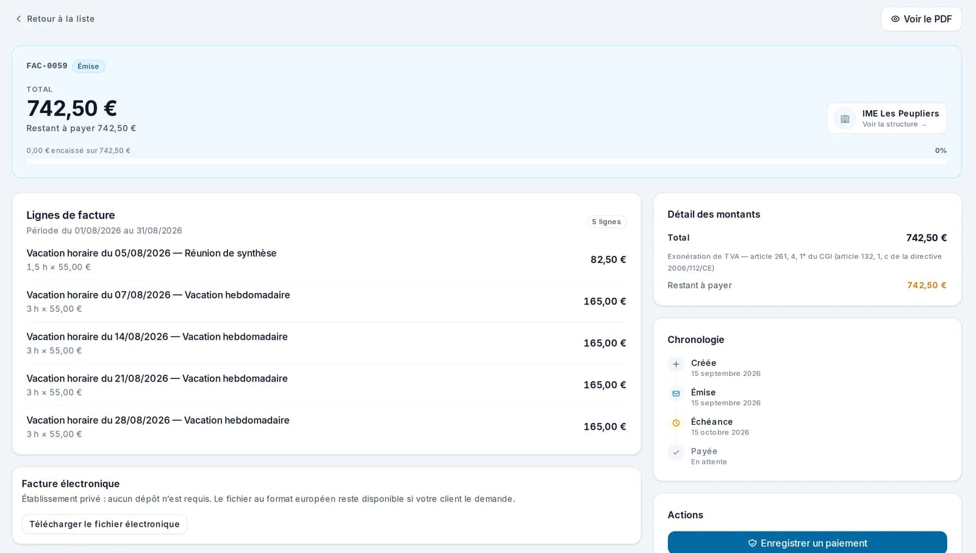Click the 0% progress label
Viewport: 976px width, 553px height.
point(941,151)
